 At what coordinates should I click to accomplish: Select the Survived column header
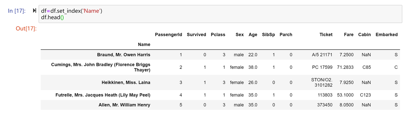click(x=196, y=35)
